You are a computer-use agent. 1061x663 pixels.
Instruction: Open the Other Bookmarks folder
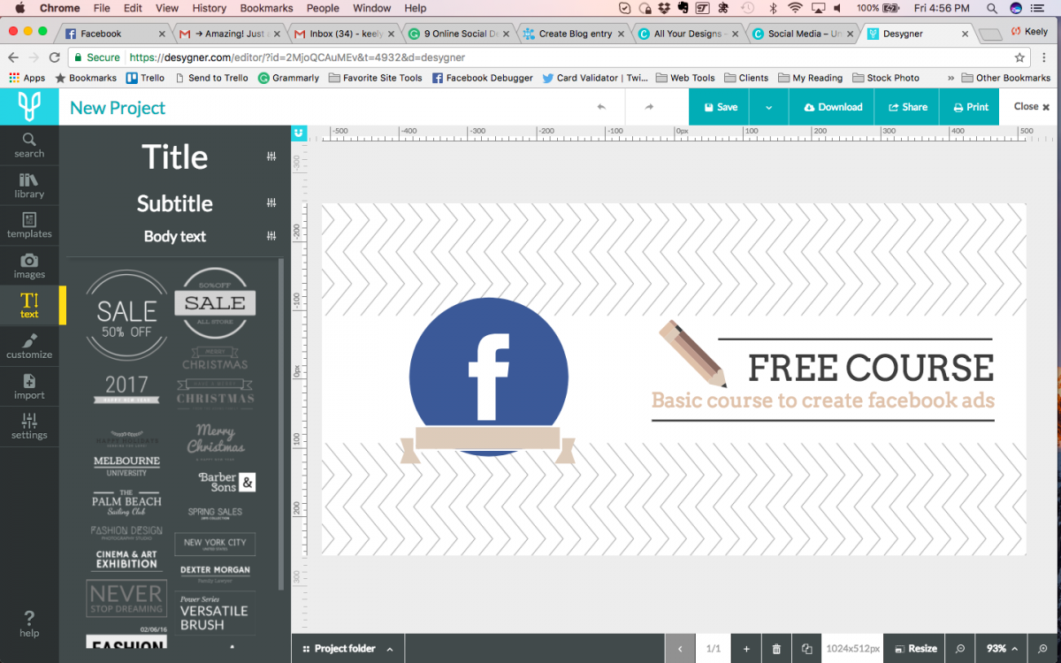point(1005,78)
